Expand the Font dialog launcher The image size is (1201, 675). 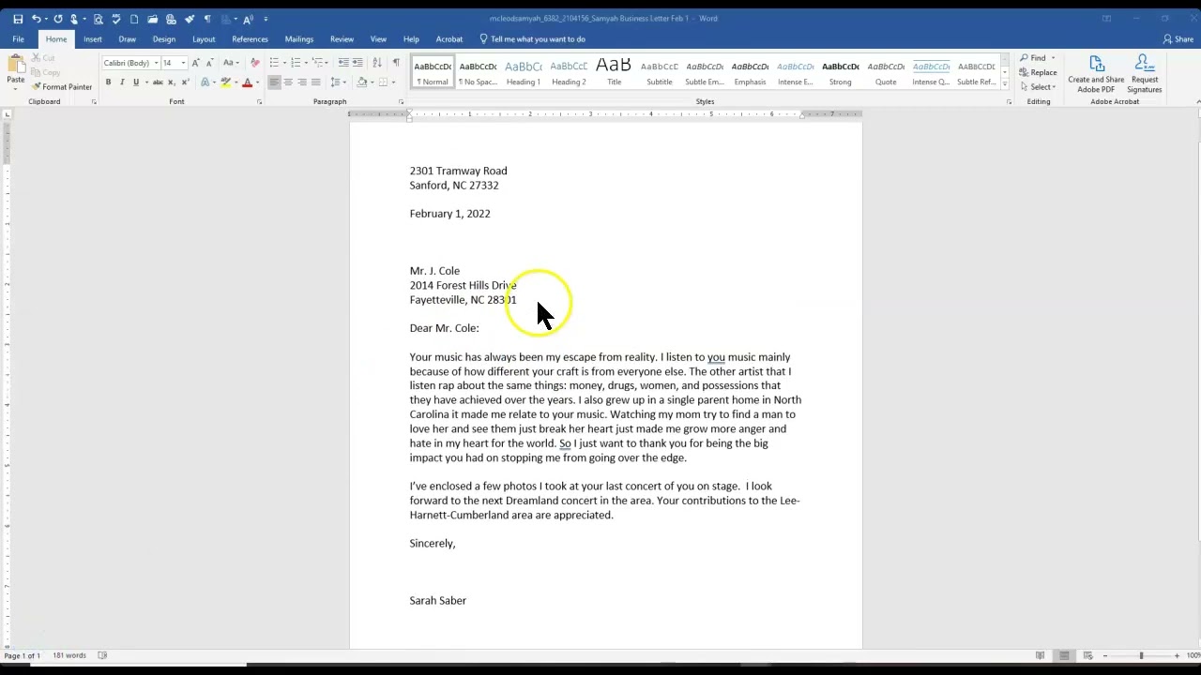coord(259,101)
